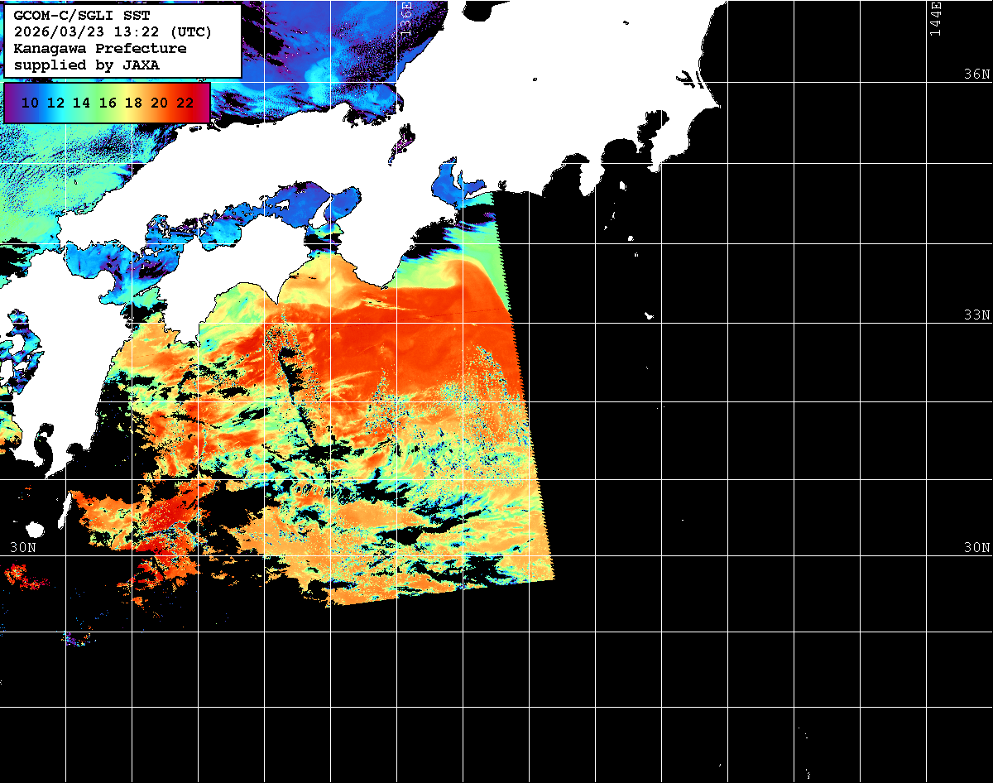Select the 20 value on the color scale
The height and width of the screenshot is (783, 993).
coord(159,103)
